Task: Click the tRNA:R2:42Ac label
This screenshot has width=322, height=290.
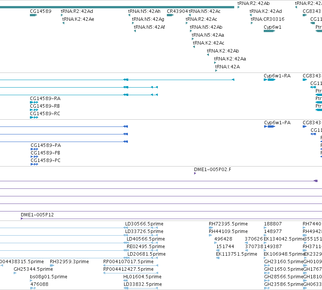Action: (x=201, y=19)
